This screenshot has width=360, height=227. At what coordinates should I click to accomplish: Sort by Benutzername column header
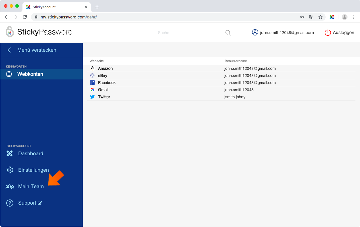pyautogui.click(x=236, y=61)
